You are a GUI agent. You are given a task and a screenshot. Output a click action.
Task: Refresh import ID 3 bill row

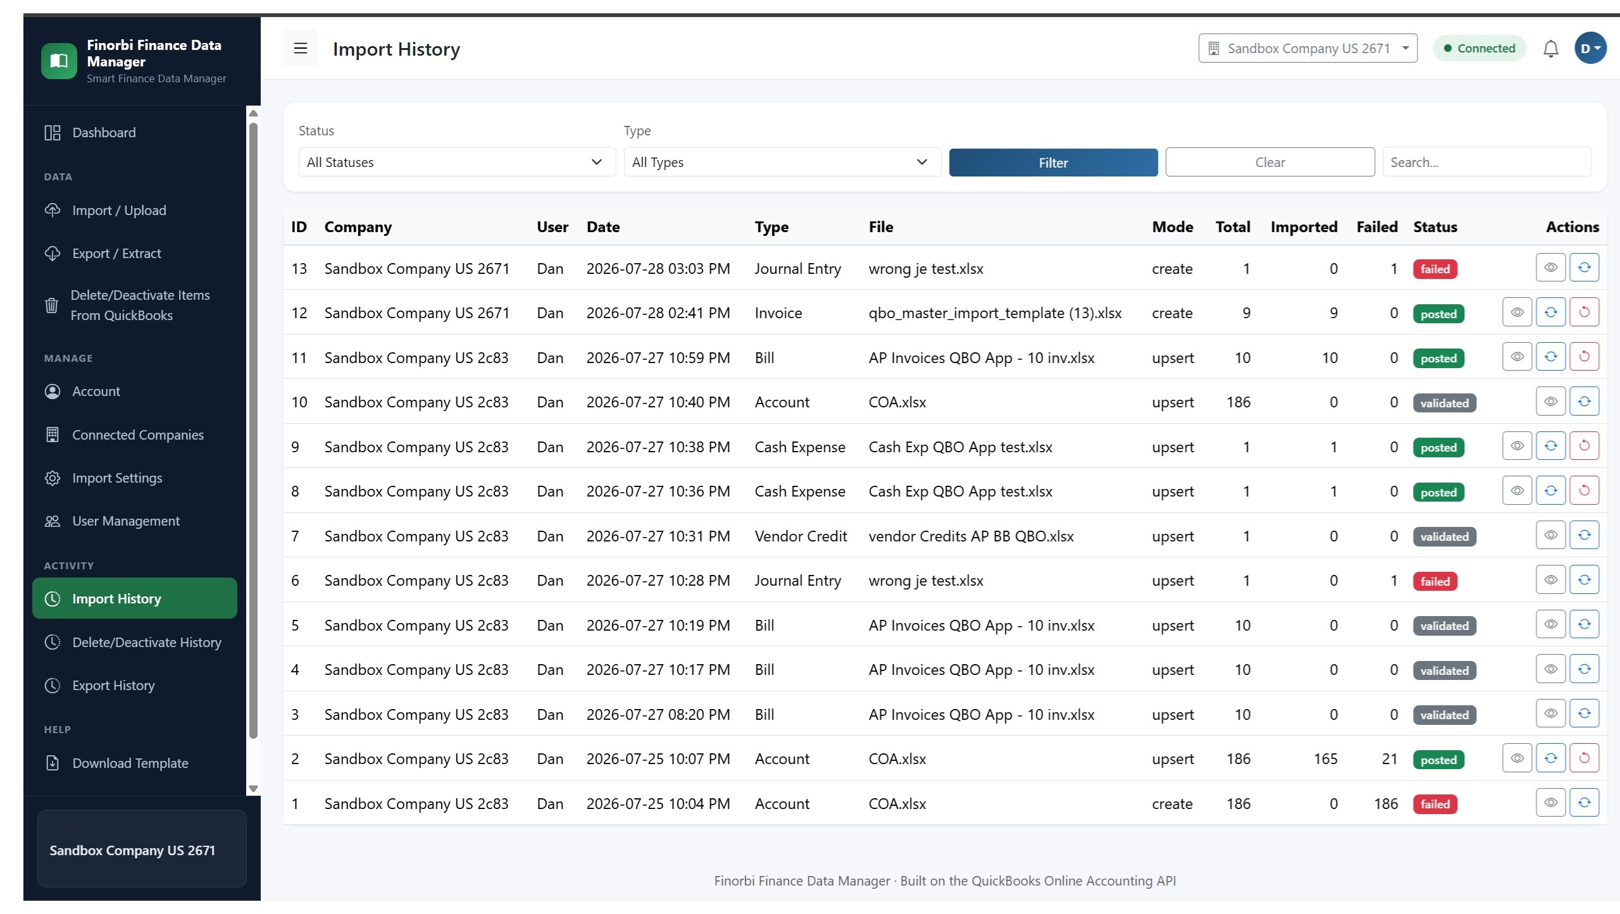[x=1584, y=713]
